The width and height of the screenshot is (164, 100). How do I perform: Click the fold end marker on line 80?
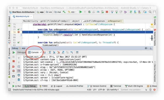[x=22, y=37]
